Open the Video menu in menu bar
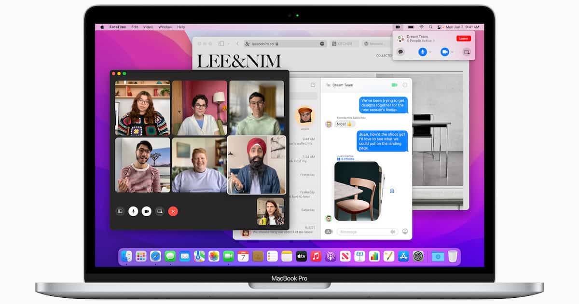The height and width of the screenshot is (304, 579). point(148,27)
